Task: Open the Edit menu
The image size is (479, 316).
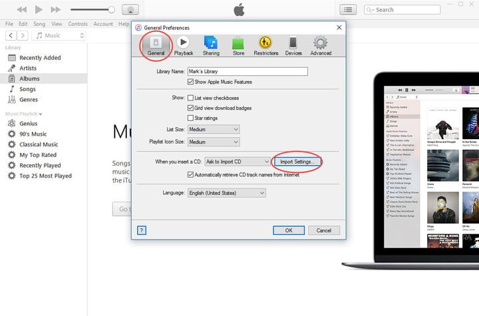Action: 23,24
